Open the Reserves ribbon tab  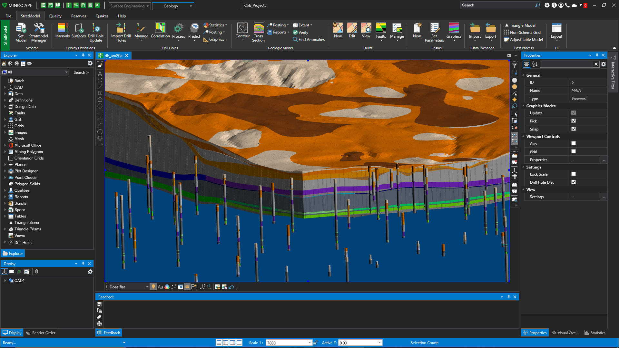pyautogui.click(x=78, y=16)
